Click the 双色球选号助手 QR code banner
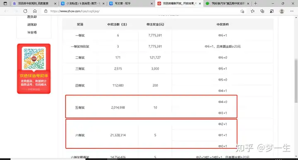The image size is (298, 160). tap(34, 68)
